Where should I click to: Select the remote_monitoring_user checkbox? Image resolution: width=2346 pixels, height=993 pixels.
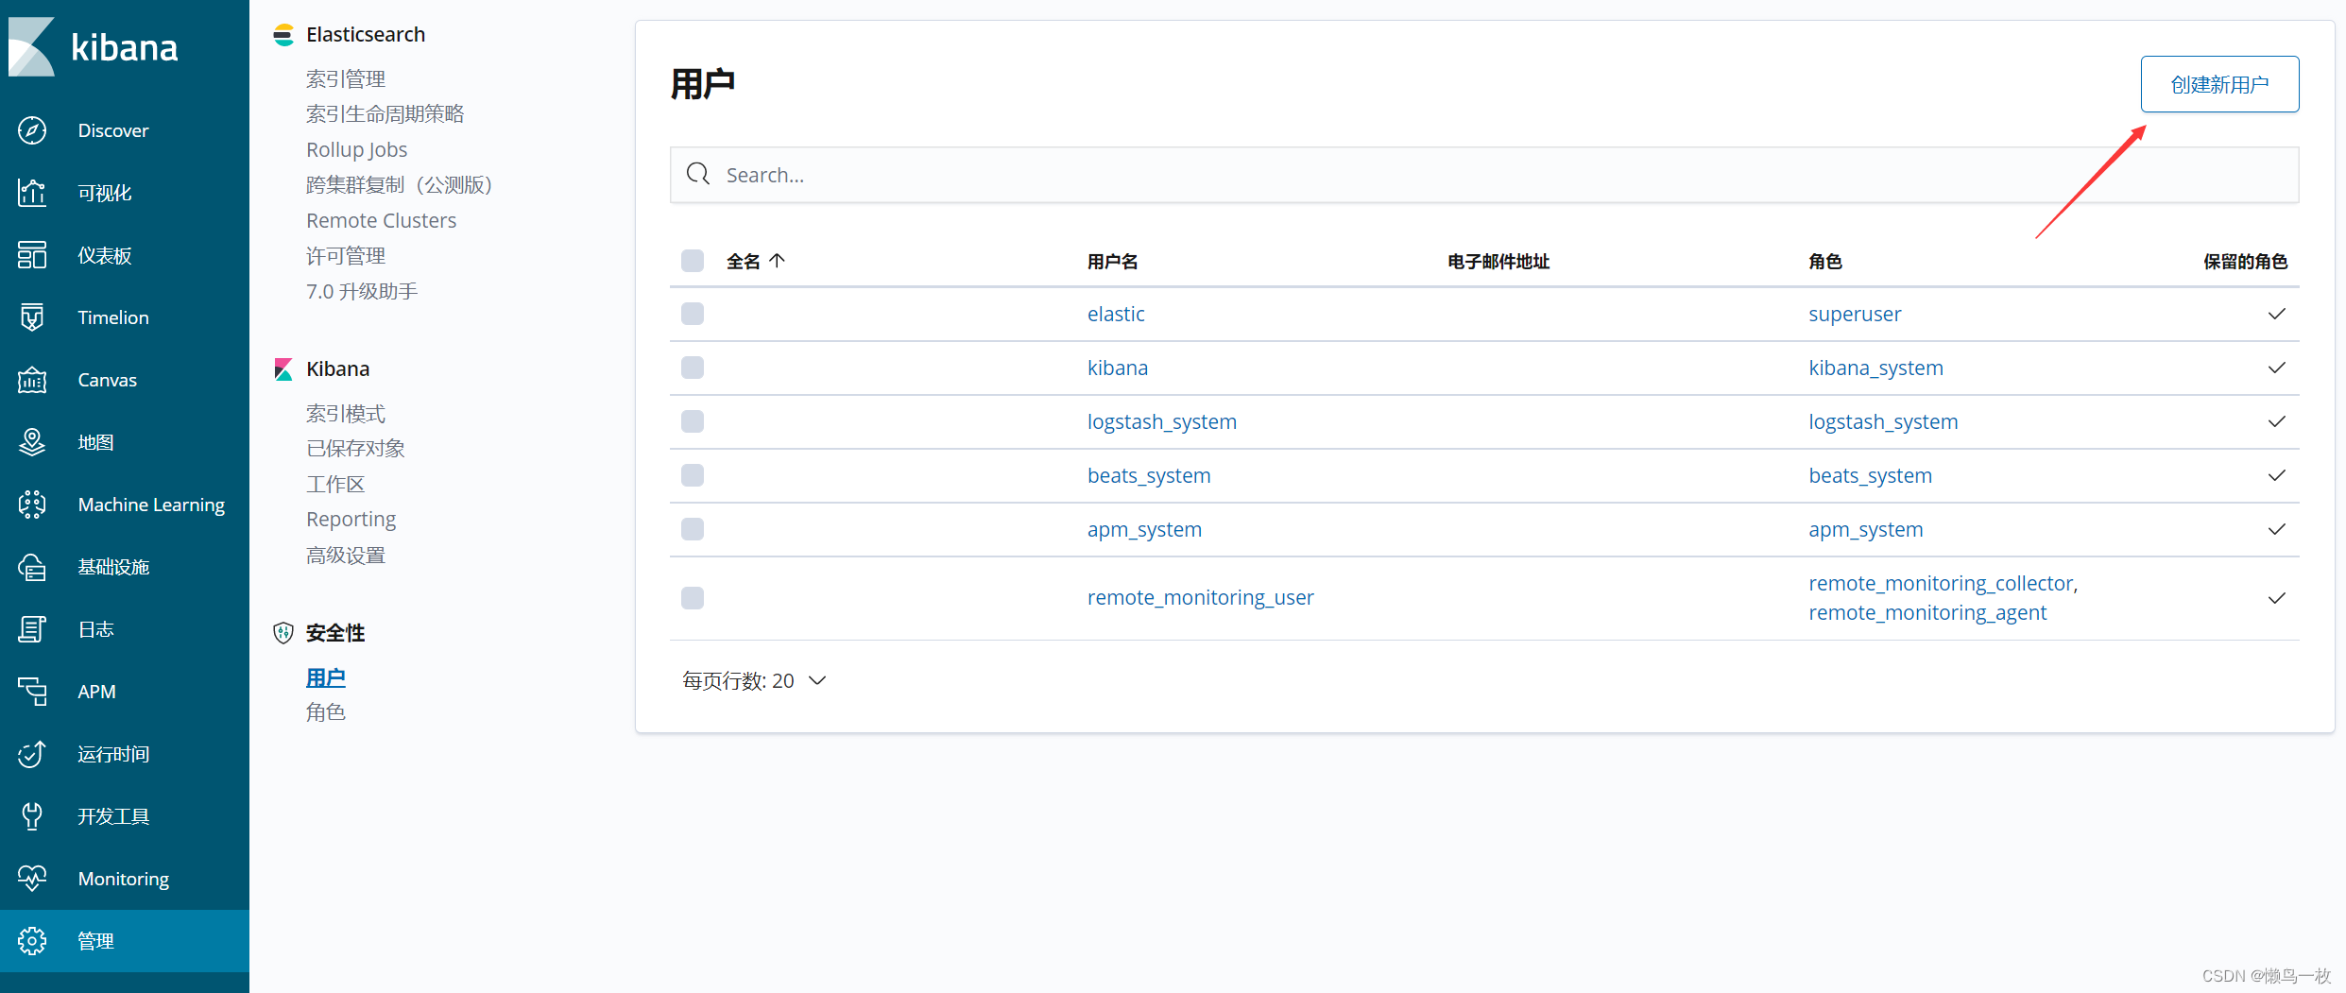point(693,598)
